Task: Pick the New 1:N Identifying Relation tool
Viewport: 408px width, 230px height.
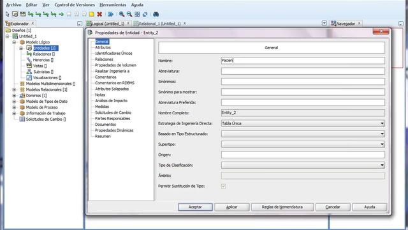Action: coord(46,14)
